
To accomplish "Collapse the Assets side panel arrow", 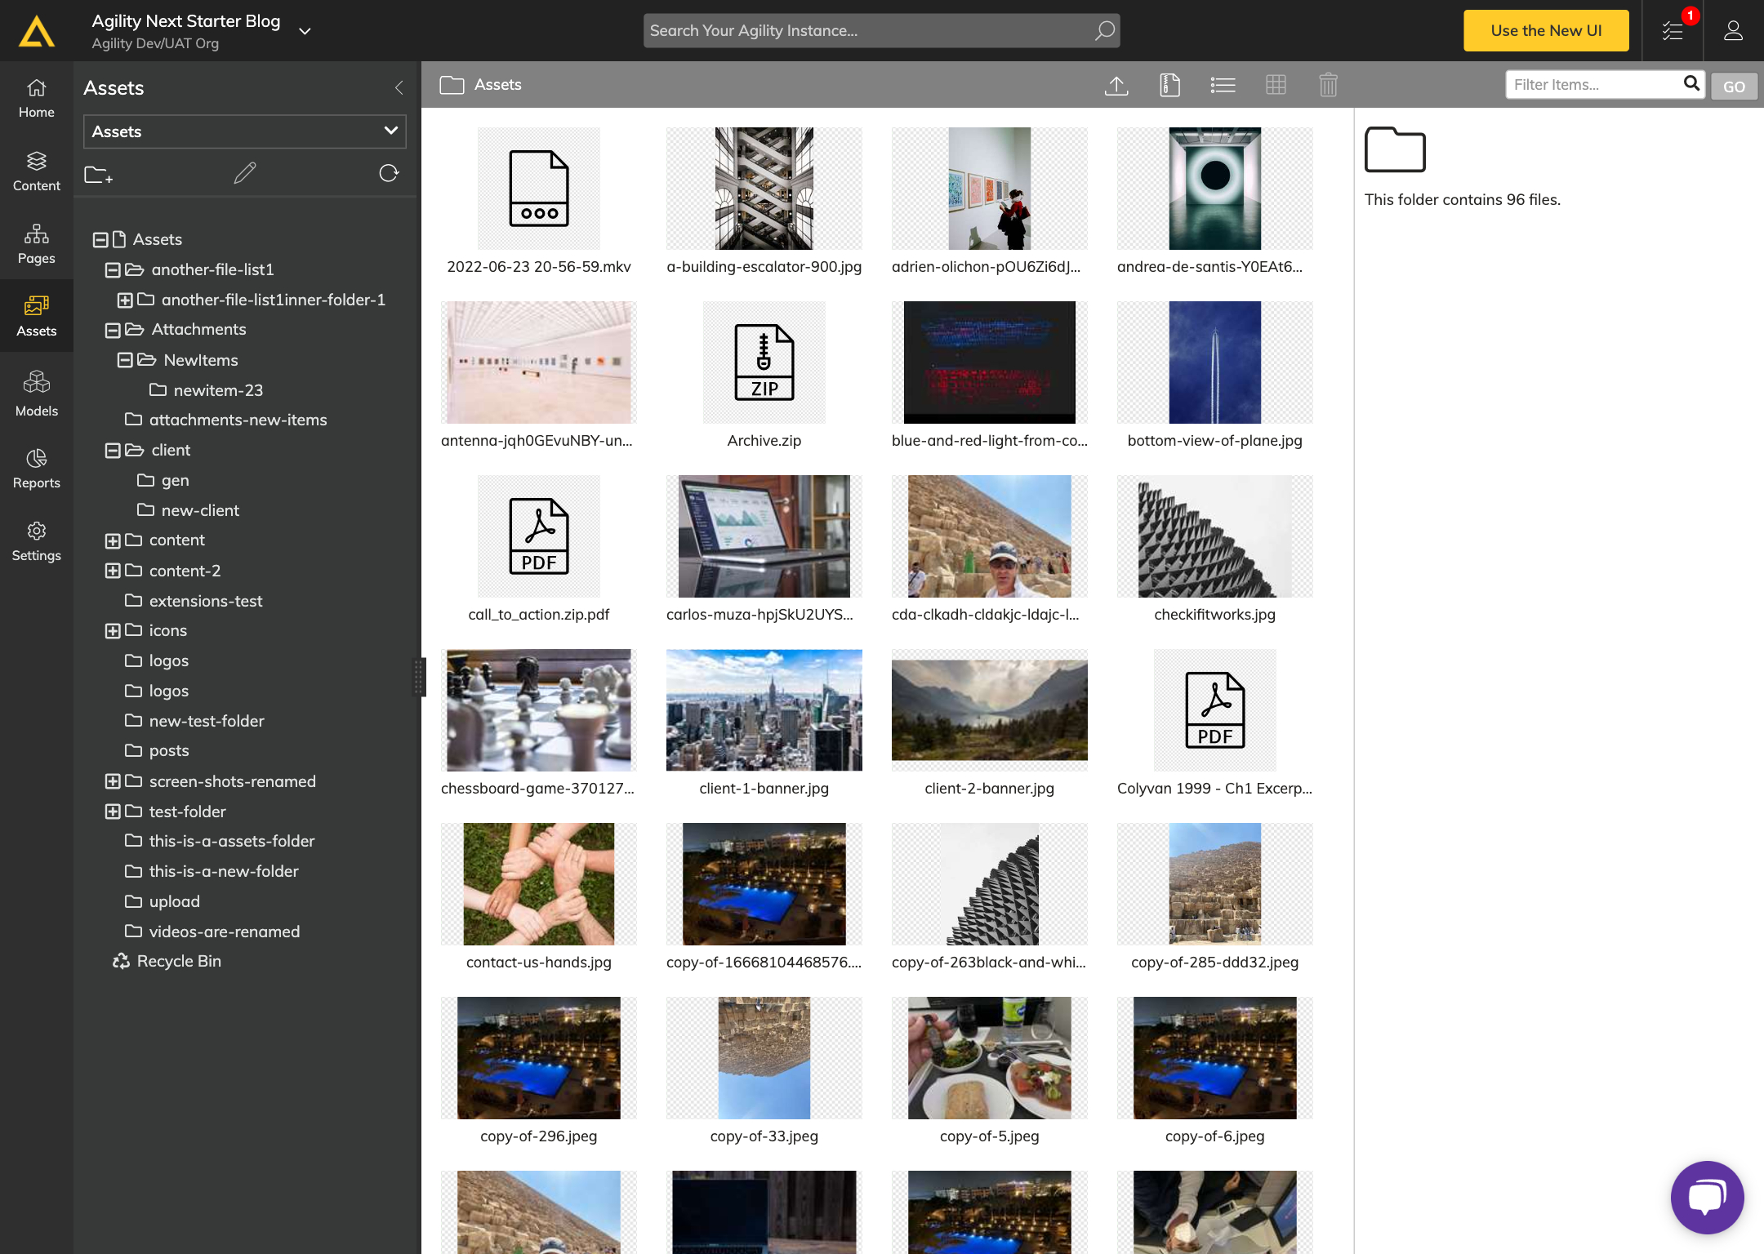I will [x=399, y=88].
